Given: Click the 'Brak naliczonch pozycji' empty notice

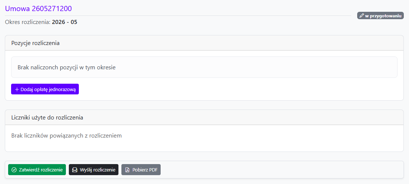Looking at the screenshot, I should tap(204, 67).
